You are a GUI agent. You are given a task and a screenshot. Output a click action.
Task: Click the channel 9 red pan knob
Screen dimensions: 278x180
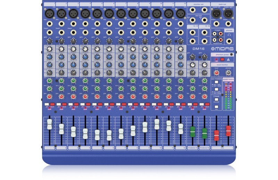coord(145,97)
